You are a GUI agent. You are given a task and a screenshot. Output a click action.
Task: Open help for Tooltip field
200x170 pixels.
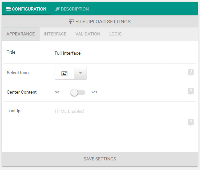(x=191, y=122)
